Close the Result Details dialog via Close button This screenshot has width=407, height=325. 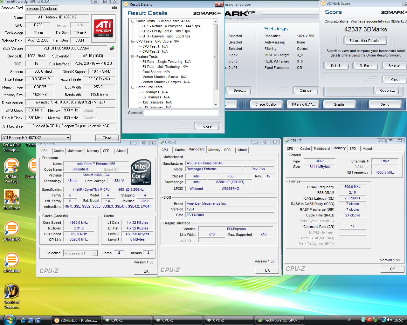(x=207, y=126)
